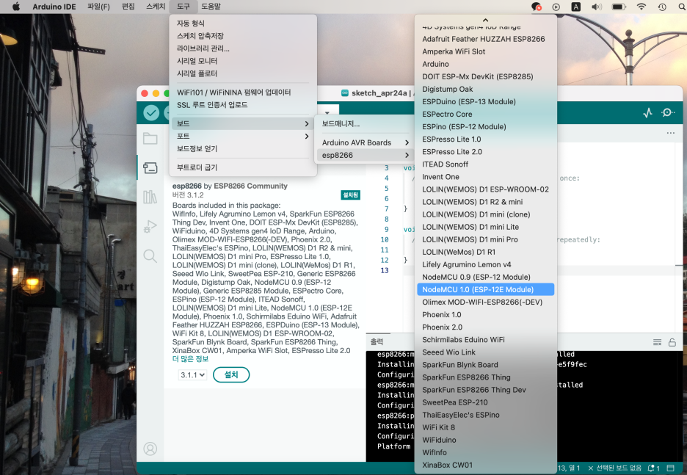Select LOLIN(WEMOS) D1 R2 & mini board
The image size is (687, 475).
tap(485, 202)
